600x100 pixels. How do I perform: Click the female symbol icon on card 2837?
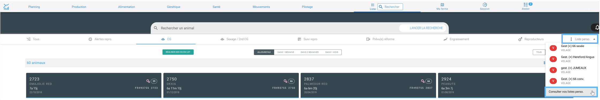[423, 81]
